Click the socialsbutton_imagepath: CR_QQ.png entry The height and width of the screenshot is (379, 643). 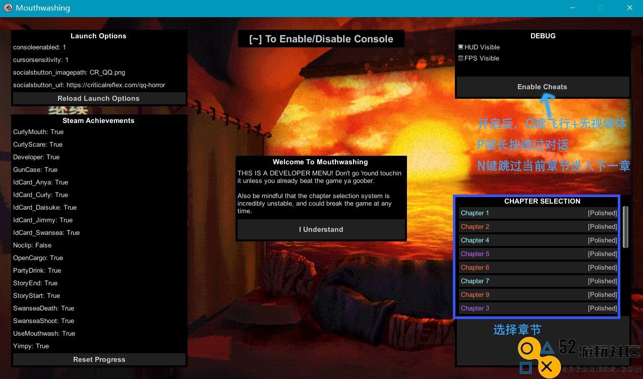click(69, 72)
